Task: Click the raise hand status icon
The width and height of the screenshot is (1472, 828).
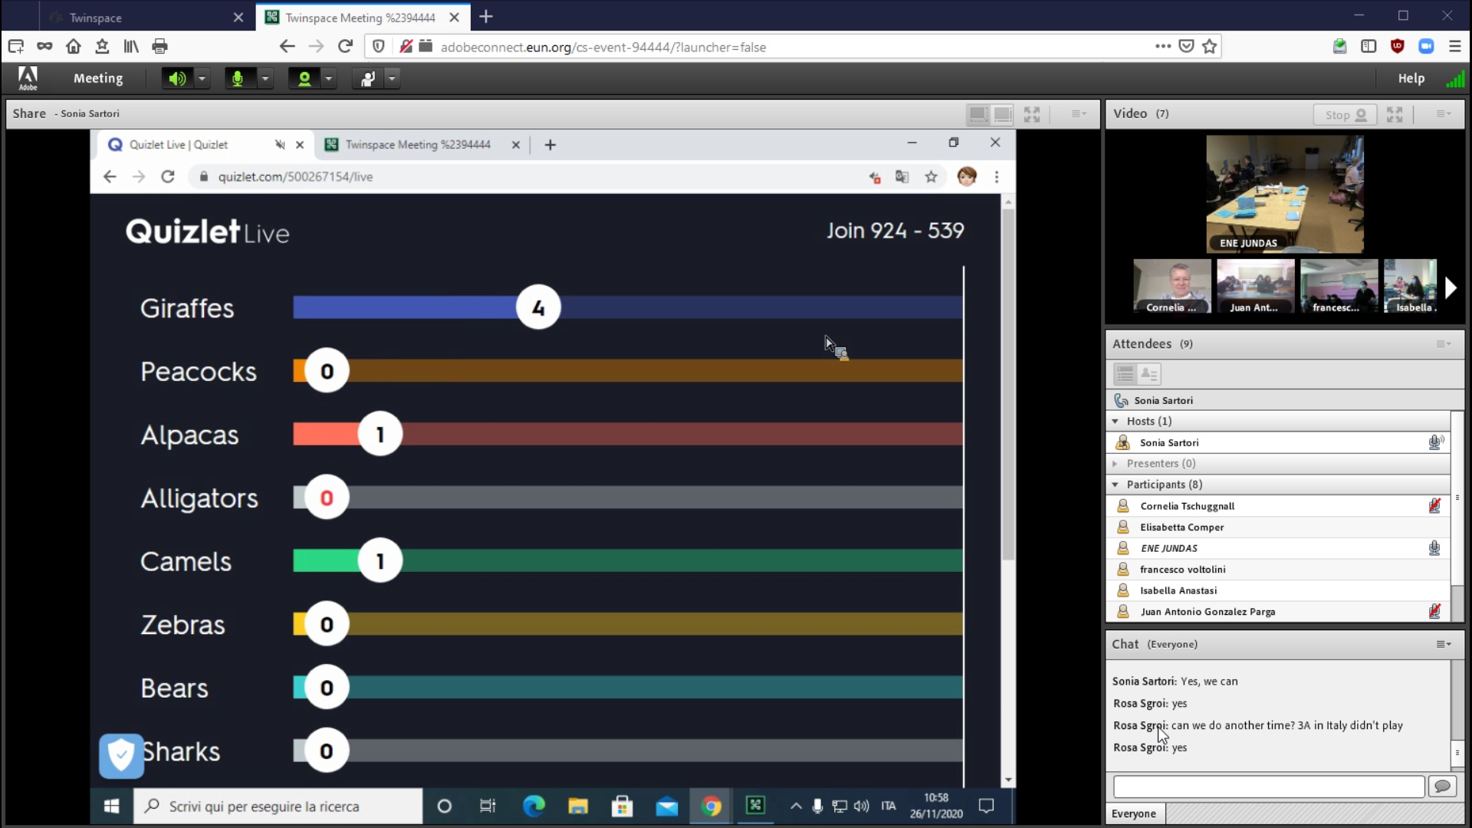Action: click(x=367, y=78)
